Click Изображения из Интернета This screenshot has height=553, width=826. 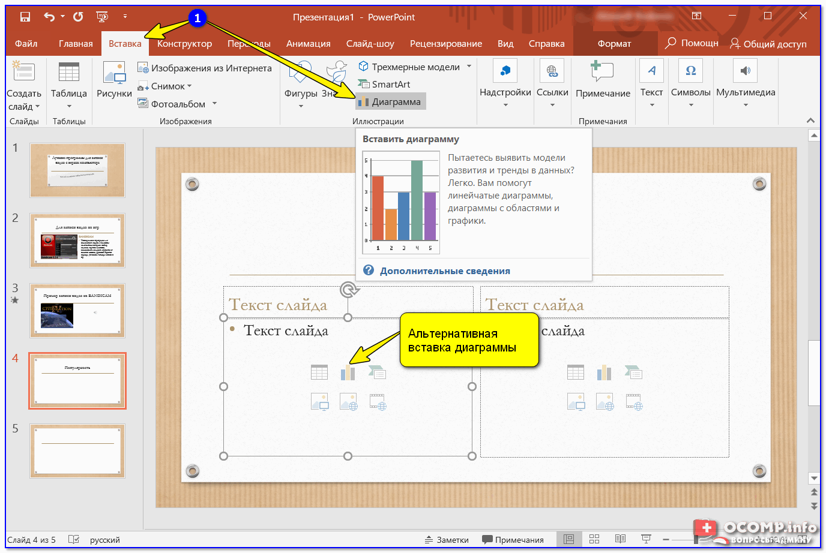pyautogui.click(x=205, y=68)
